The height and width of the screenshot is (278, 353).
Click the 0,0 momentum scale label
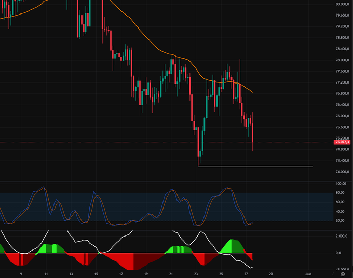pyautogui.click(x=338, y=253)
